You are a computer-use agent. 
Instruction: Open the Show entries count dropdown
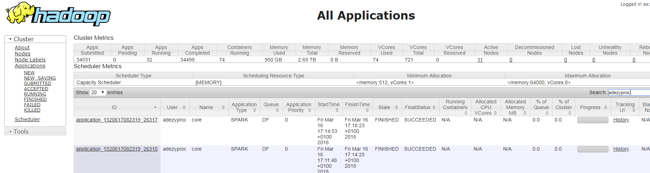98,92
